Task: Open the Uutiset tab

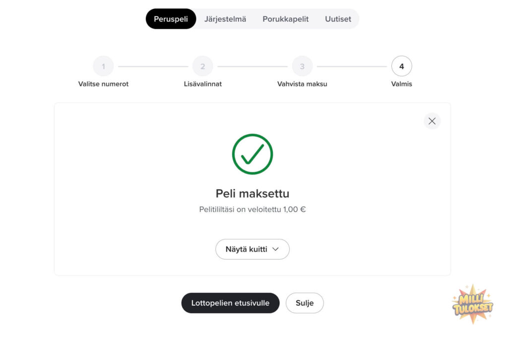Action: [338, 19]
